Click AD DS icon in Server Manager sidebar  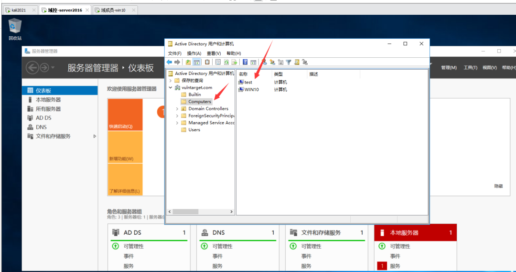(x=30, y=118)
